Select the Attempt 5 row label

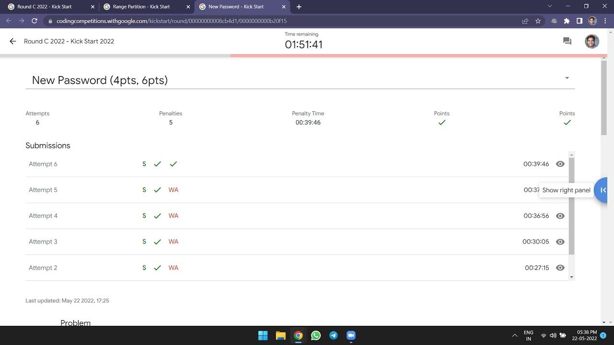point(43,190)
